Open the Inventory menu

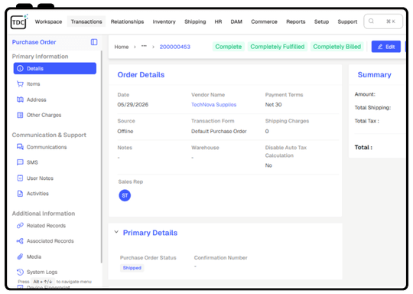click(164, 21)
